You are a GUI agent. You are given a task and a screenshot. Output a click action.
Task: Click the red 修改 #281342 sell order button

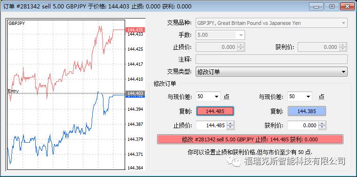coord(250,139)
